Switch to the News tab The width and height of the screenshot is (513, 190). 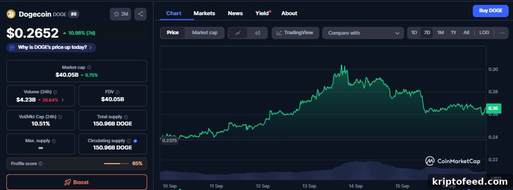pyautogui.click(x=235, y=13)
